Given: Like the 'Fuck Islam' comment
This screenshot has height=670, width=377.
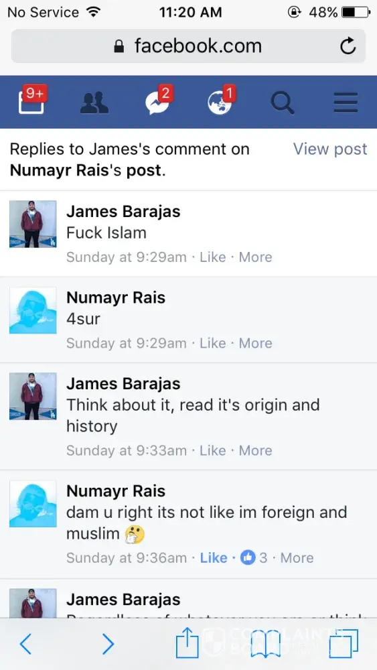Looking at the screenshot, I should click(x=213, y=257).
